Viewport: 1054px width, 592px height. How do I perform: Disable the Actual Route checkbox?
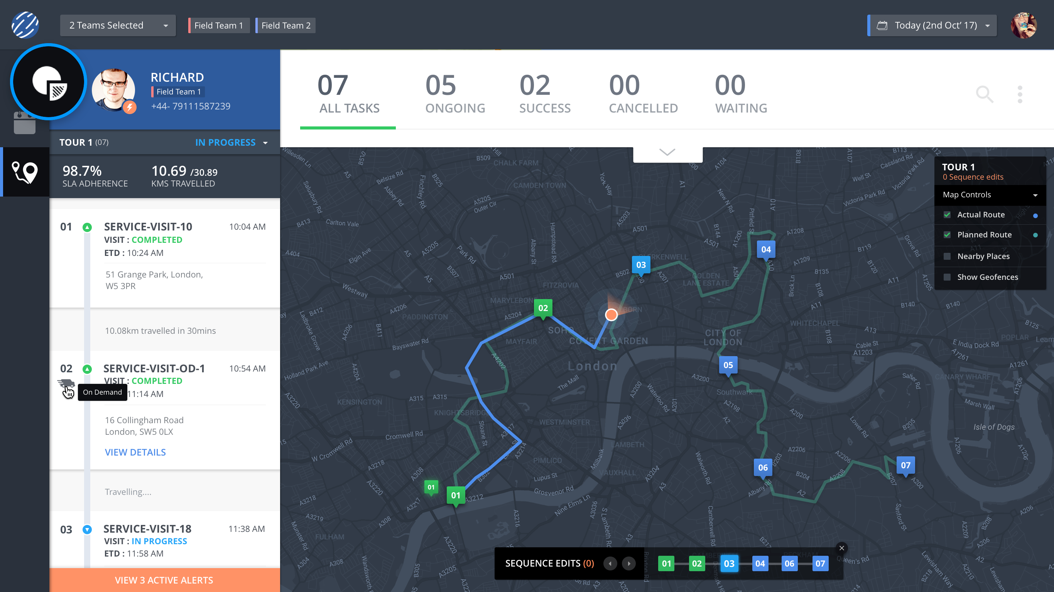coord(948,214)
